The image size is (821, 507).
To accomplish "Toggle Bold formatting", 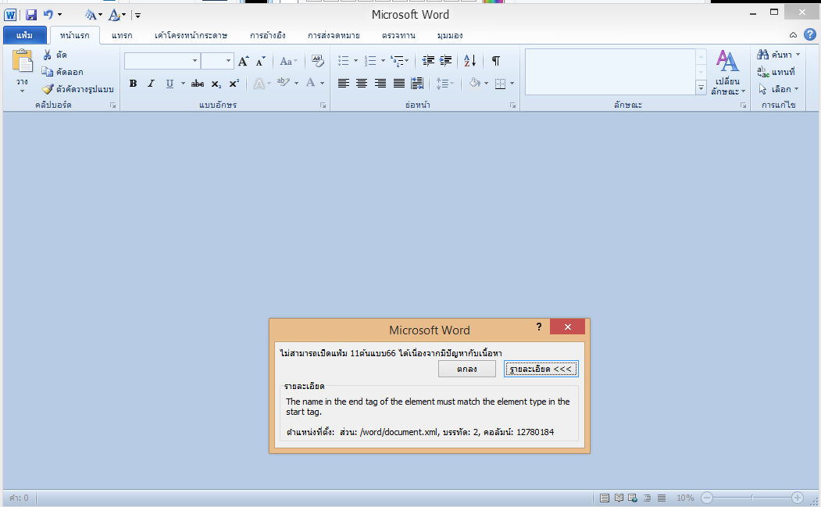I will (x=133, y=84).
